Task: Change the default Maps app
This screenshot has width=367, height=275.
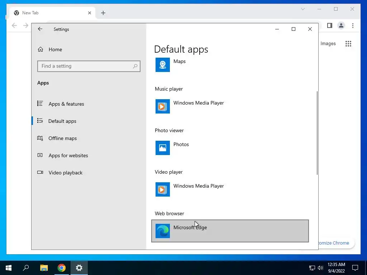Action: (x=230, y=65)
